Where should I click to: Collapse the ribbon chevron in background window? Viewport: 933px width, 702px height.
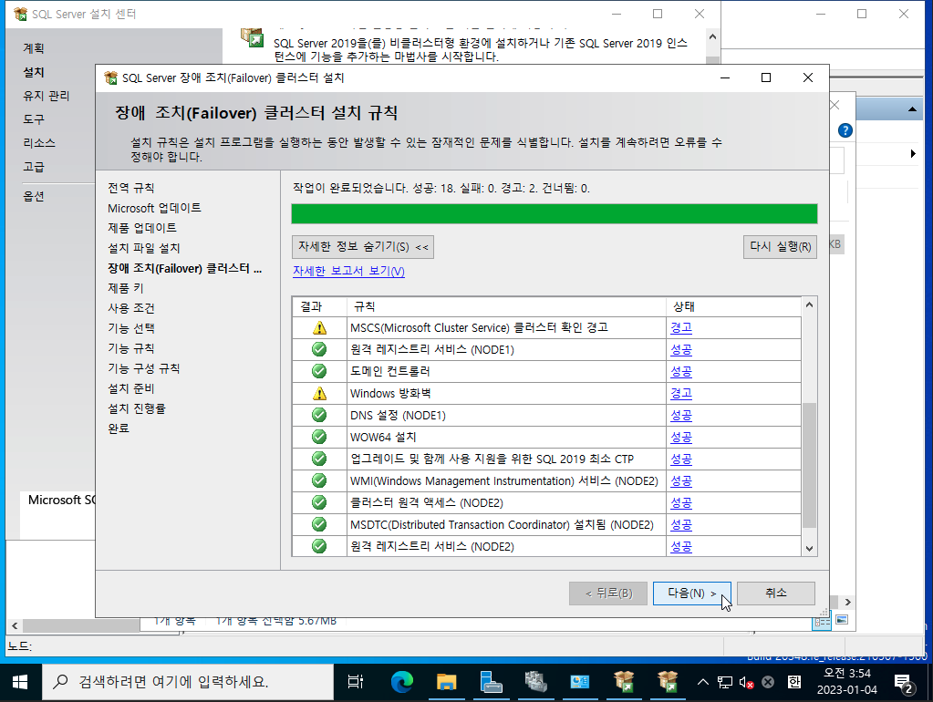pyautogui.click(x=912, y=109)
